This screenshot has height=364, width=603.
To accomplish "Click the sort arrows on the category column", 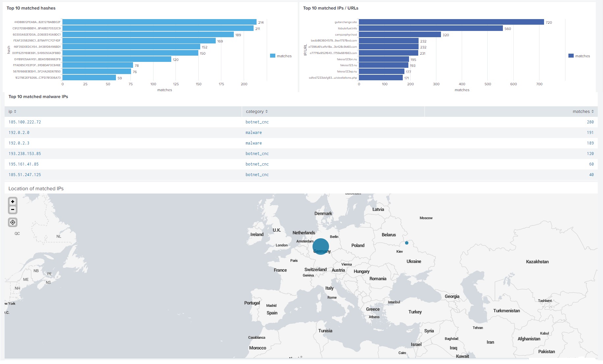I will [x=267, y=111].
